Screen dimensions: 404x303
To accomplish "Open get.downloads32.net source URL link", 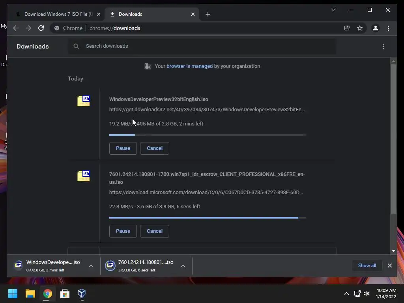I will (207, 110).
